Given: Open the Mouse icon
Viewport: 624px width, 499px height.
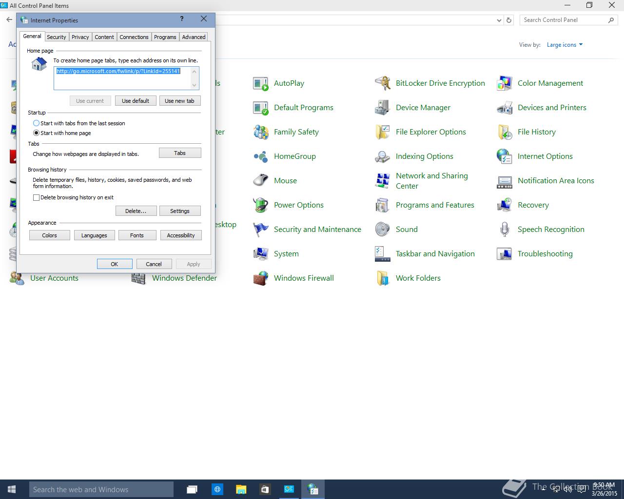Looking at the screenshot, I should tap(261, 181).
